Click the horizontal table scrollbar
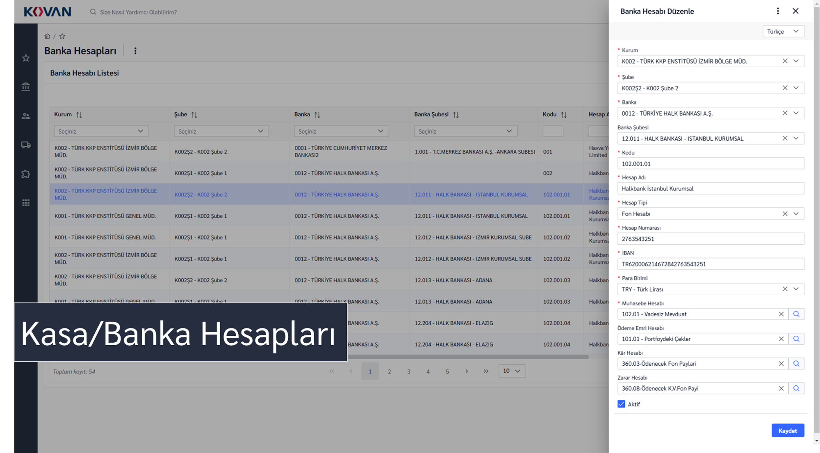Image resolution: width=820 pixels, height=453 pixels. [x=467, y=357]
